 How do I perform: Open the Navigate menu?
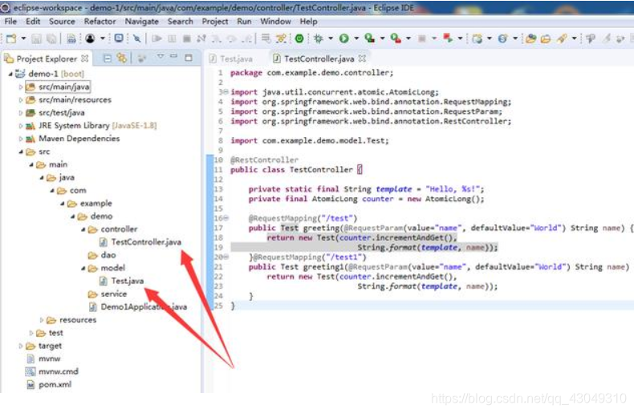pos(141,22)
